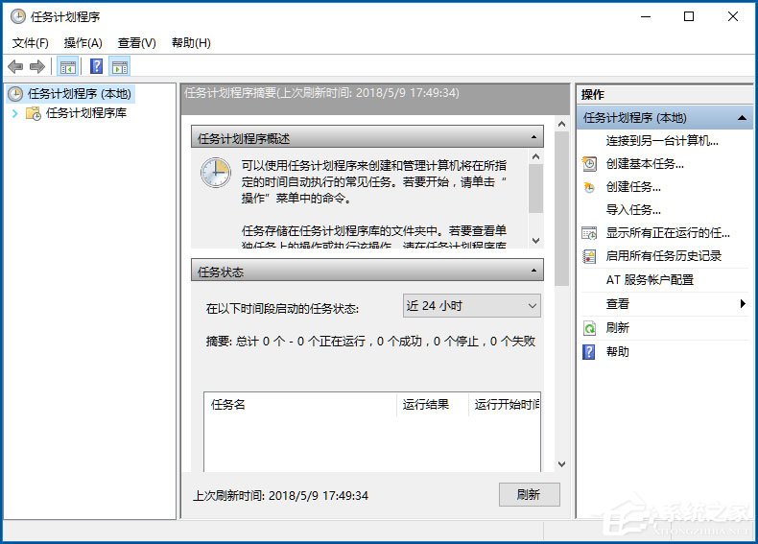The width and height of the screenshot is (758, 544).
Task: Click the 任务计划程序摘要 header bar
Action: (x=375, y=99)
